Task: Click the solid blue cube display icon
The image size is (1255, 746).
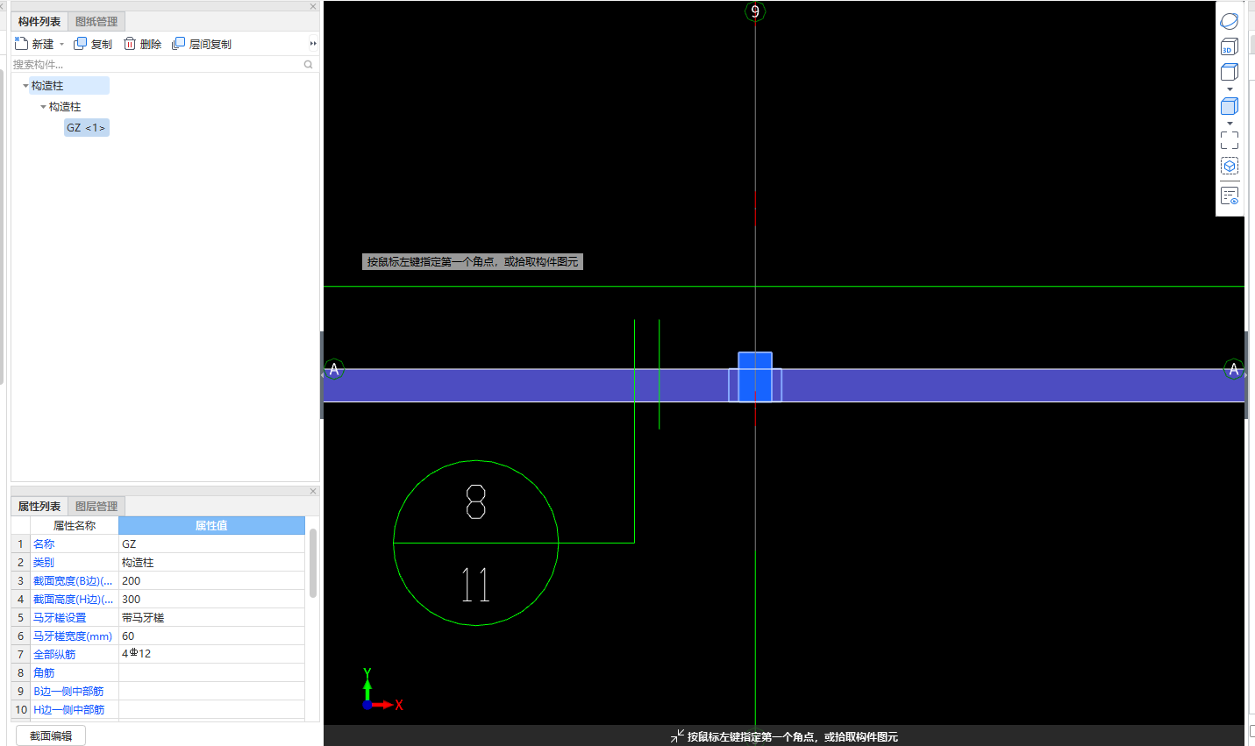Action: [1230, 106]
